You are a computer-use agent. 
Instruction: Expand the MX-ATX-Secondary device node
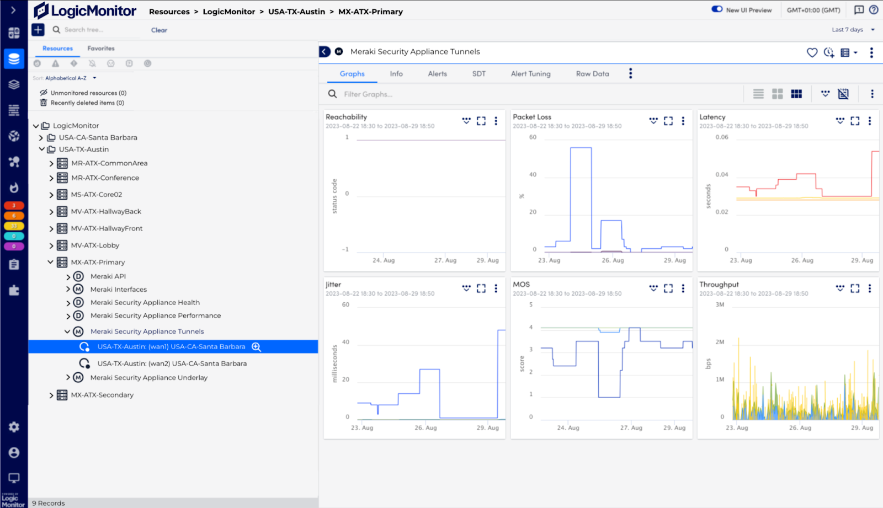pos(50,395)
